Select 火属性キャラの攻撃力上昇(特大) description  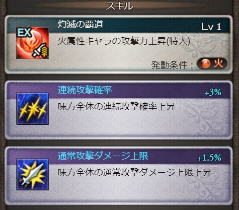coord(124,41)
